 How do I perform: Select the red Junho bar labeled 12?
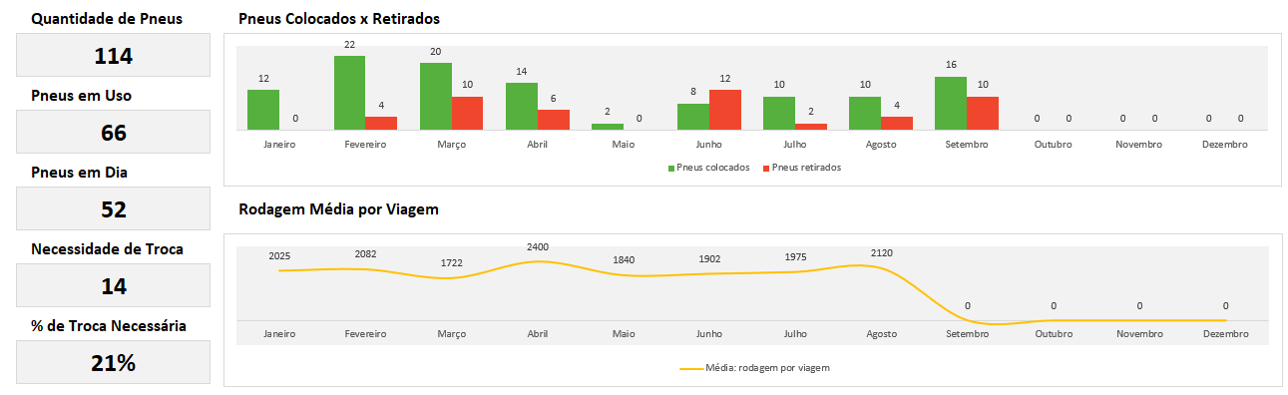tap(725, 110)
